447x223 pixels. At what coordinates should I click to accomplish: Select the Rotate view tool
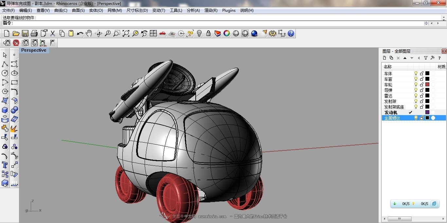(98, 33)
